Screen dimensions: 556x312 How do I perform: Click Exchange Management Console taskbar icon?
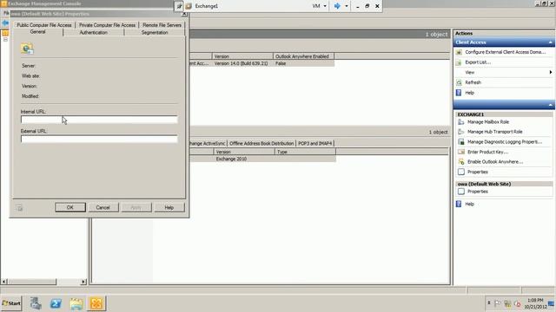pyautogui.click(x=96, y=303)
